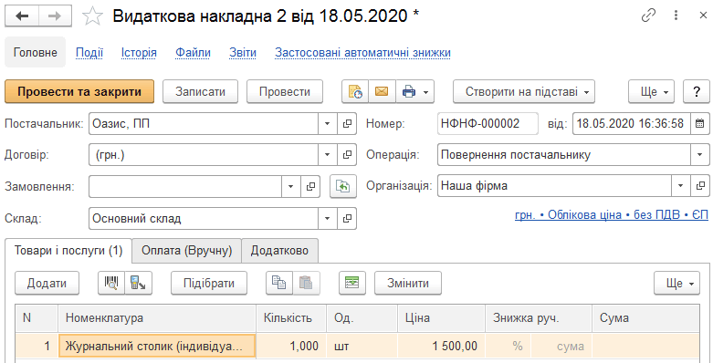This screenshot has width=713, height=363.
Task: Click the manual discount % cell
Action: point(509,347)
